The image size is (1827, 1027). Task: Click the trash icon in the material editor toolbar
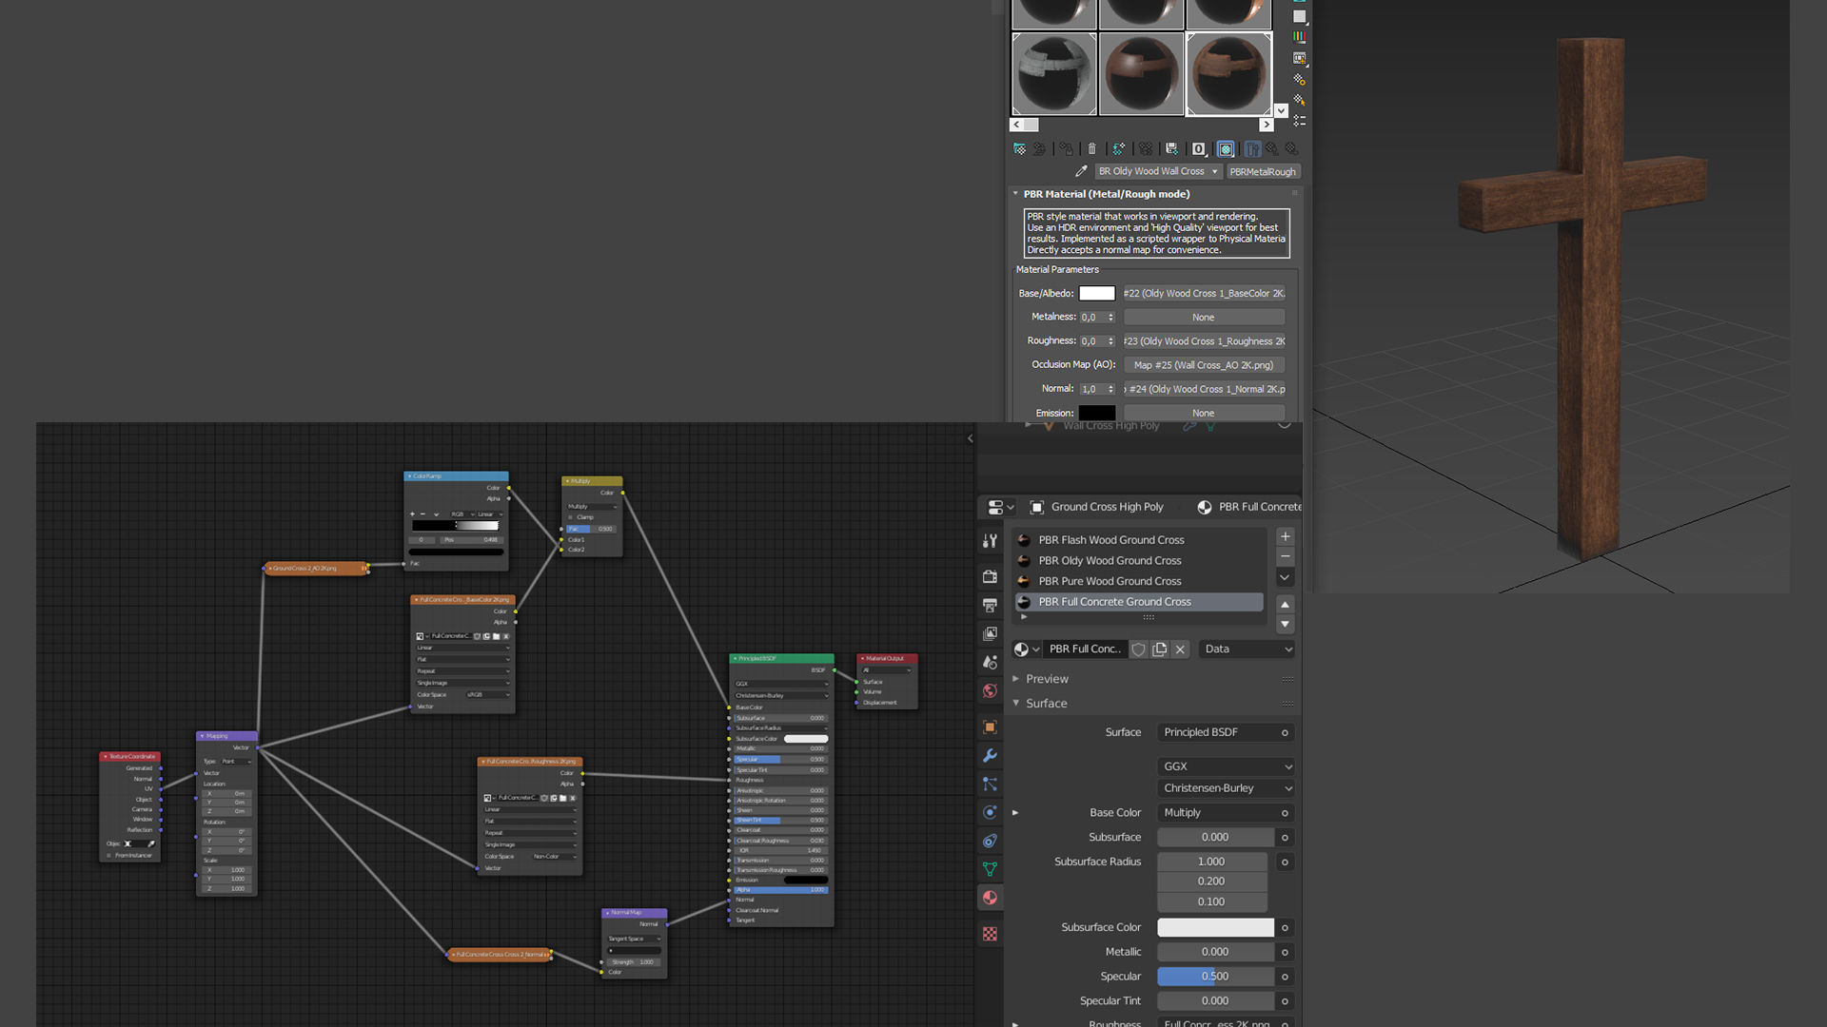coord(1092,148)
